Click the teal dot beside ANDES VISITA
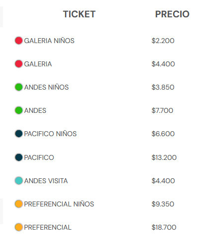The height and width of the screenshot is (249, 198). pos(19,181)
